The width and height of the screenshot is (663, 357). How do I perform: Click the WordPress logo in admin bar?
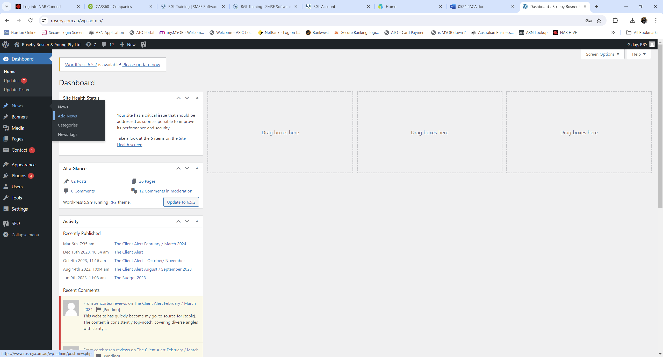[x=6, y=44]
